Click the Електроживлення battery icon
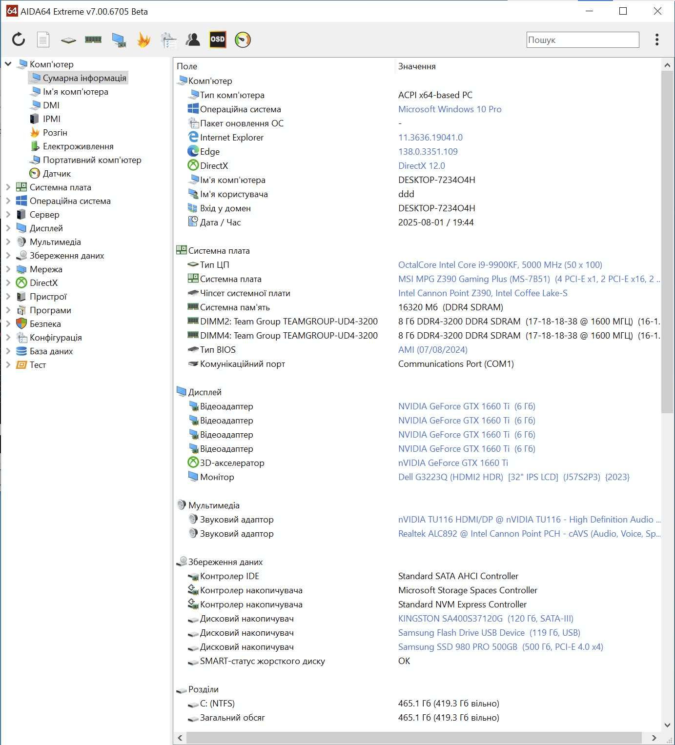This screenshot has width=675, height=745. pyautogui.click(x=35, y=146)
